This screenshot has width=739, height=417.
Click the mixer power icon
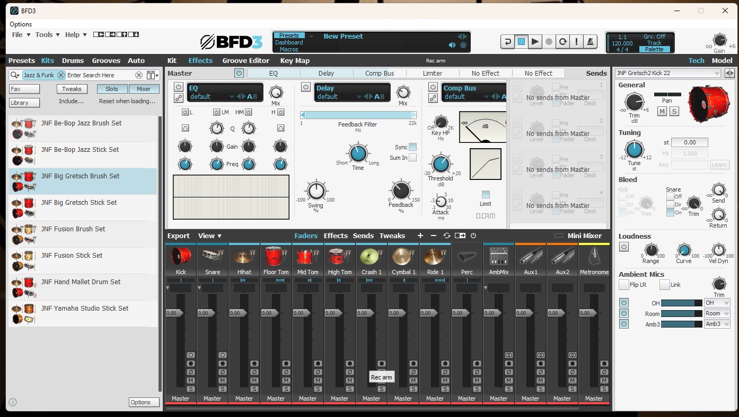pos(473,236)
